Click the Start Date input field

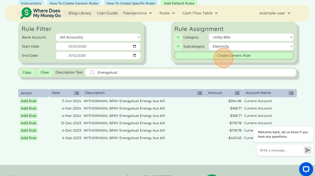click(x=98, y=46)
